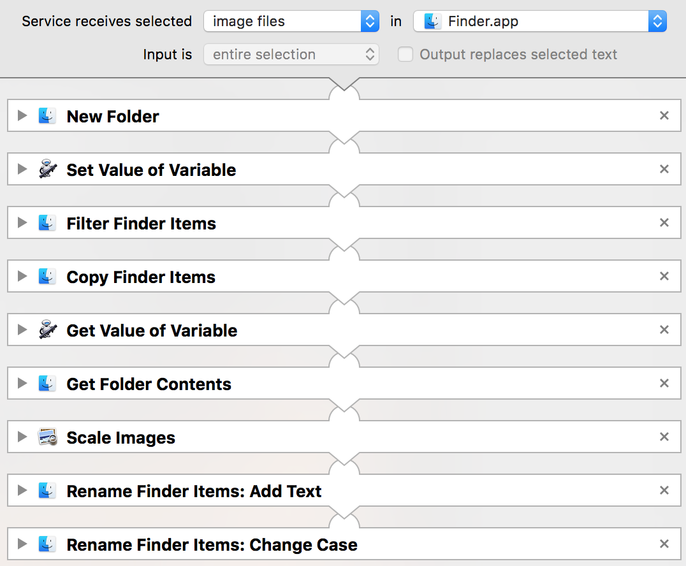Click the Automator icon beside Set Value of Variable
This screenshot has width=686, height=566.
tap(48, 170)
